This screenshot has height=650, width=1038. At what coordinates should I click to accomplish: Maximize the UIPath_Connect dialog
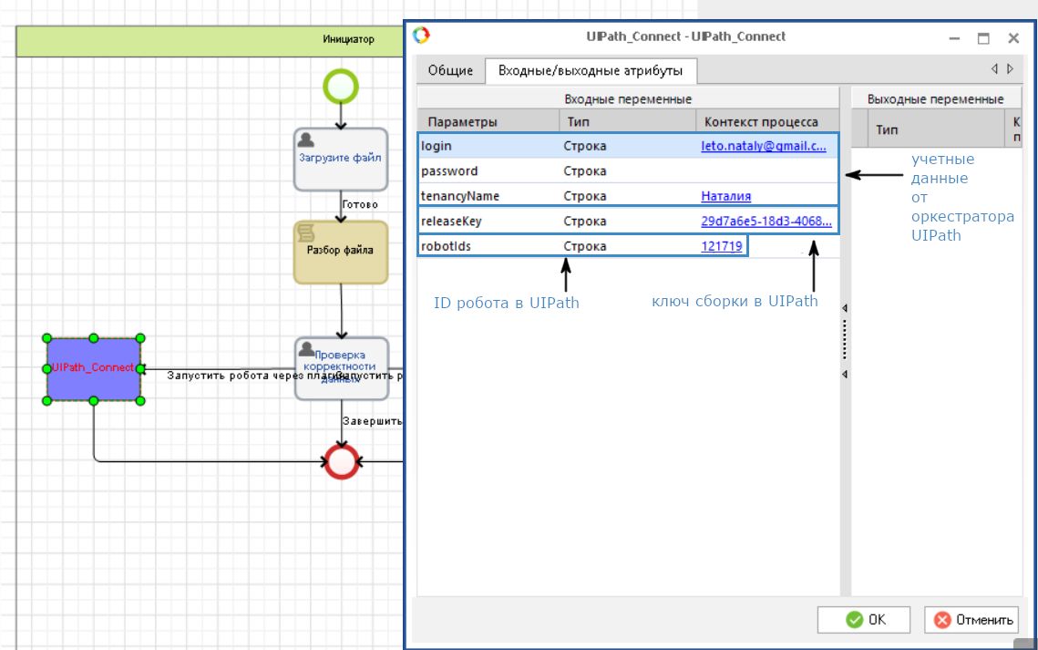pyautogui.click(x=983, y=38)
